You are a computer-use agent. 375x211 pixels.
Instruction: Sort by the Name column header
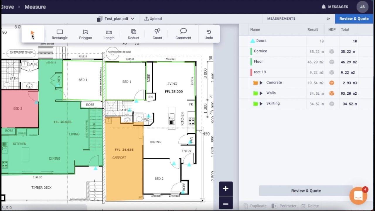point(255,30)
